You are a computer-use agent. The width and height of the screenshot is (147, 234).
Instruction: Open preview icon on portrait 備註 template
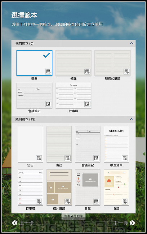(68, 158)
